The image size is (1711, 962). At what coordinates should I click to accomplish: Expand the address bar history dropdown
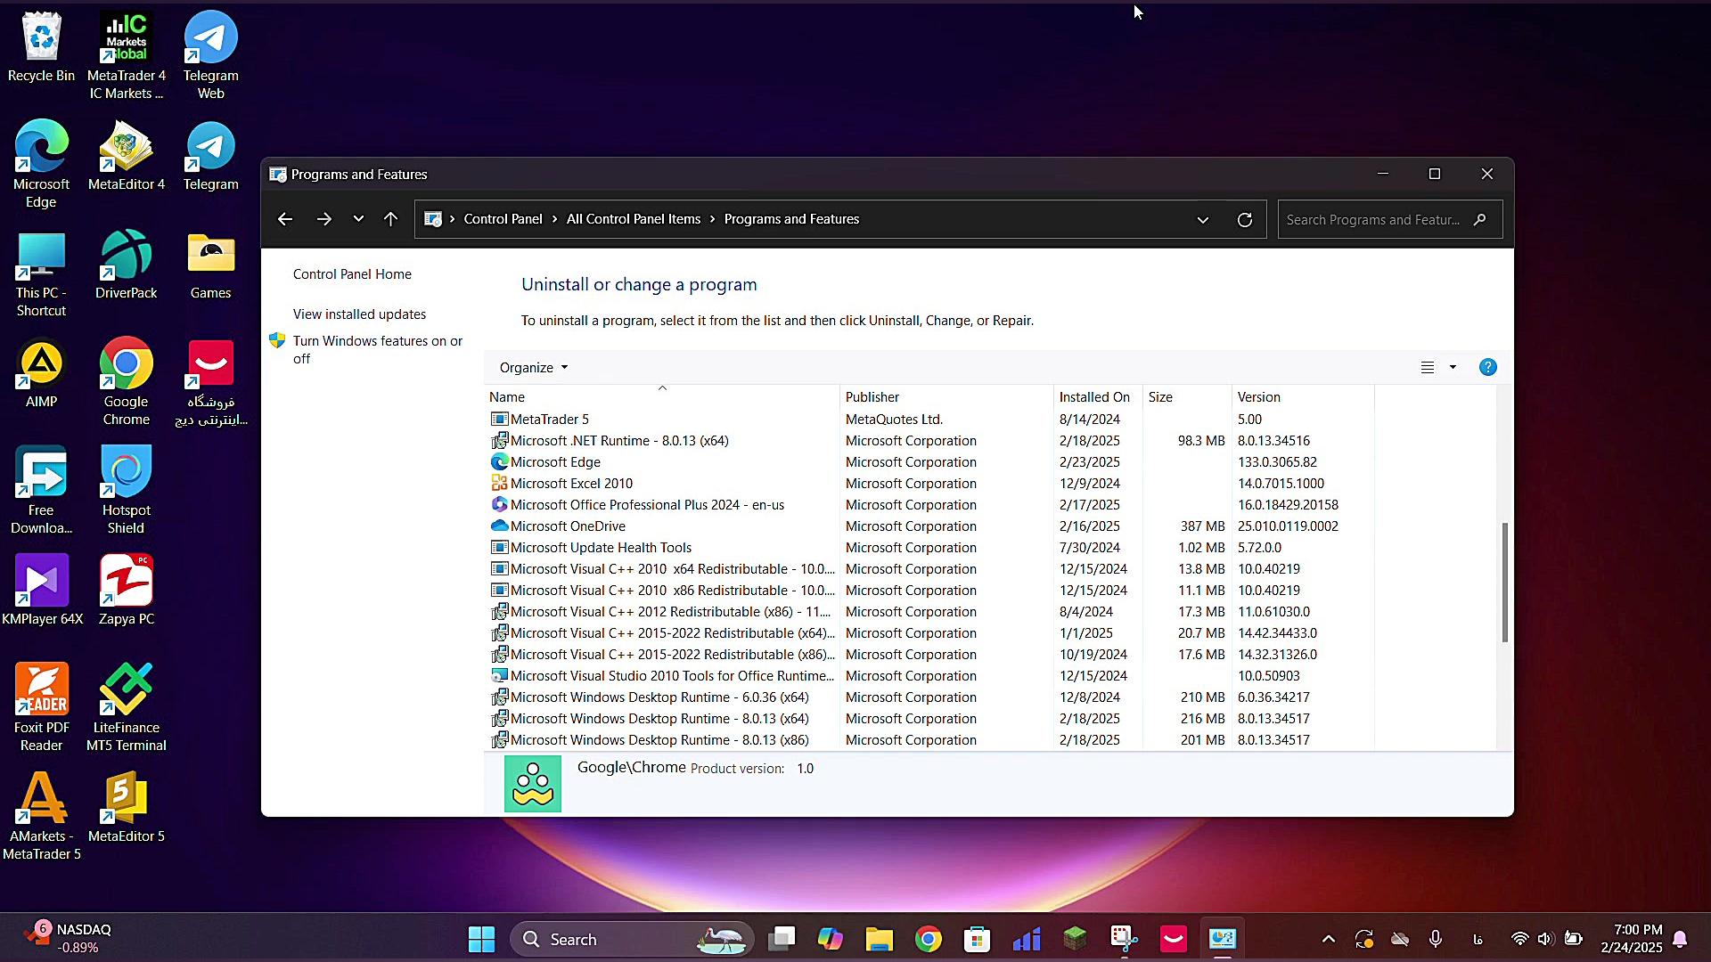point(1202,220)
